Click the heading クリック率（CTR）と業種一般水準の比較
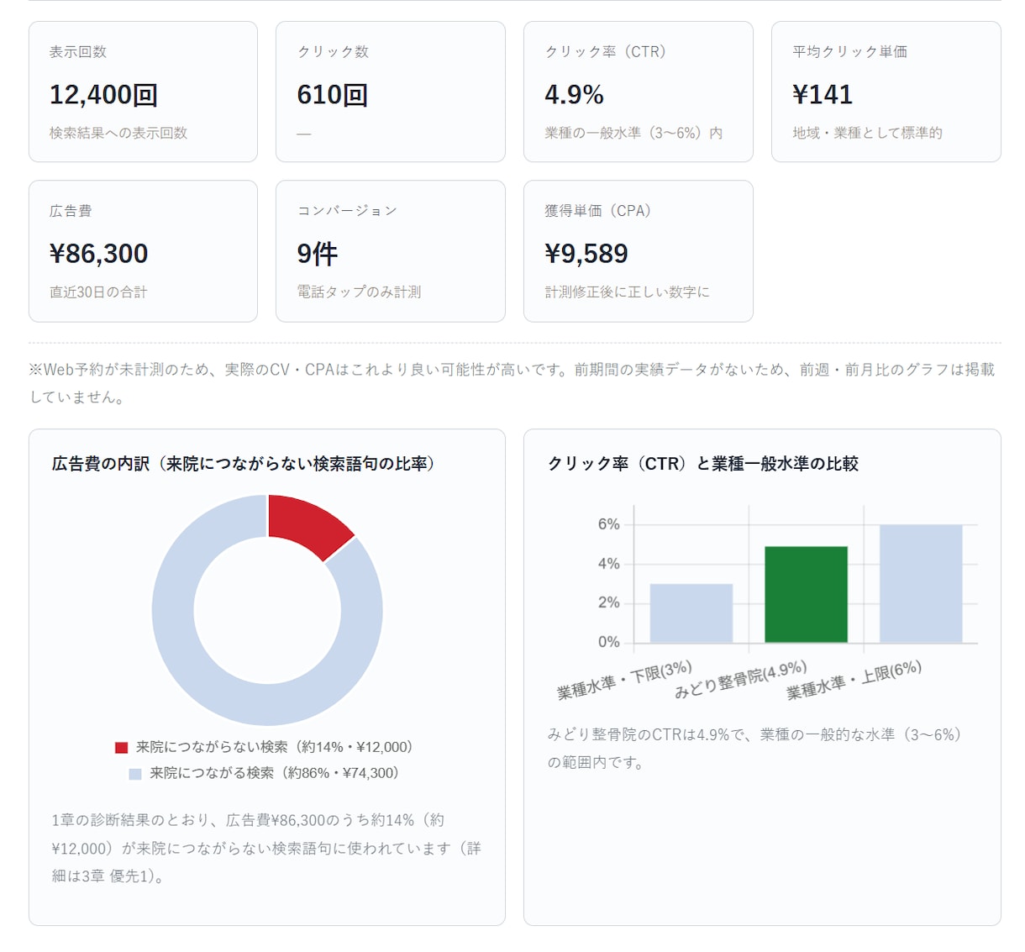The image size is (1025, 952). [703, 464]
